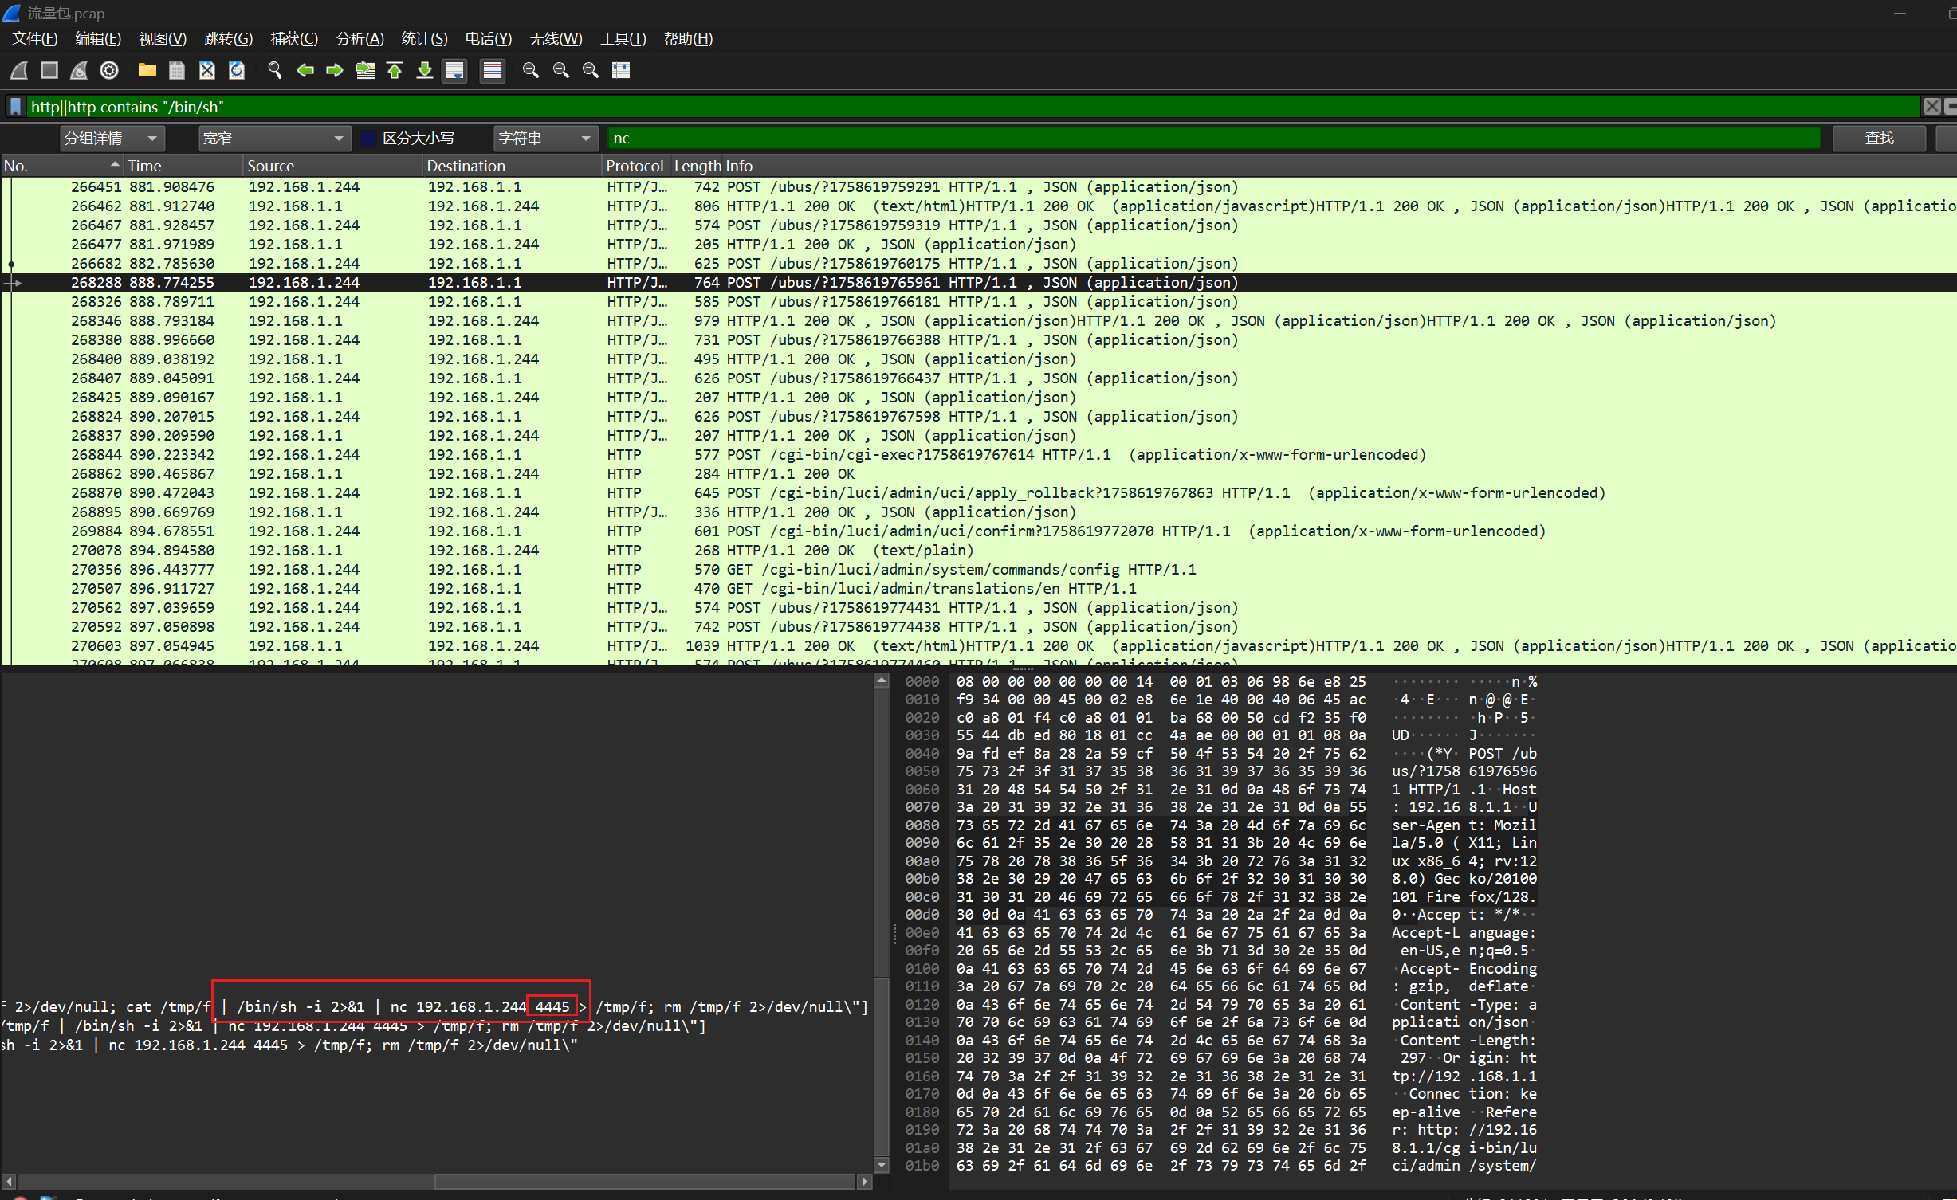Enable the 区分大小写 case-sensitive checkbox
This screenshot has width=1957, height=1200.
369,139
